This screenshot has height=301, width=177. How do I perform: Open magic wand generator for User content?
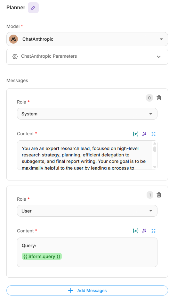(144, 231)
